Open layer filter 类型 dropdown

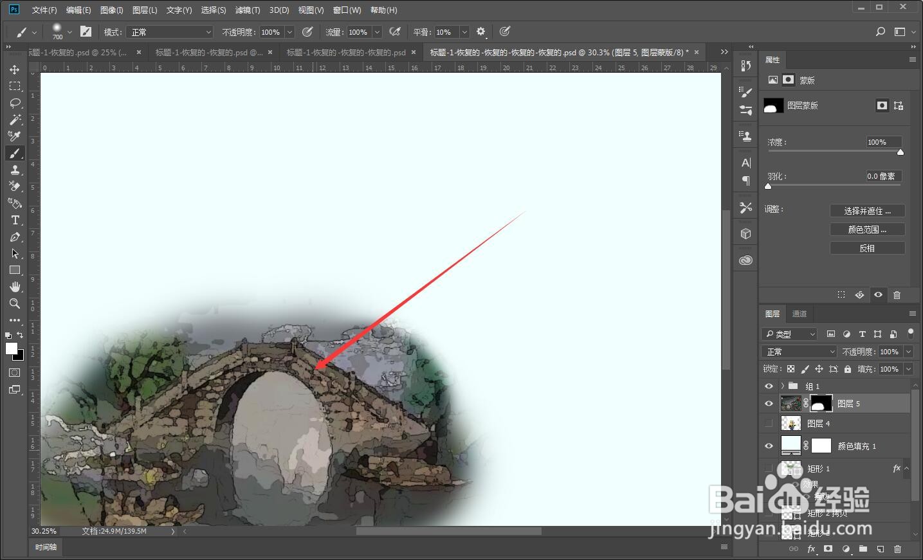(x=790, y=334)
